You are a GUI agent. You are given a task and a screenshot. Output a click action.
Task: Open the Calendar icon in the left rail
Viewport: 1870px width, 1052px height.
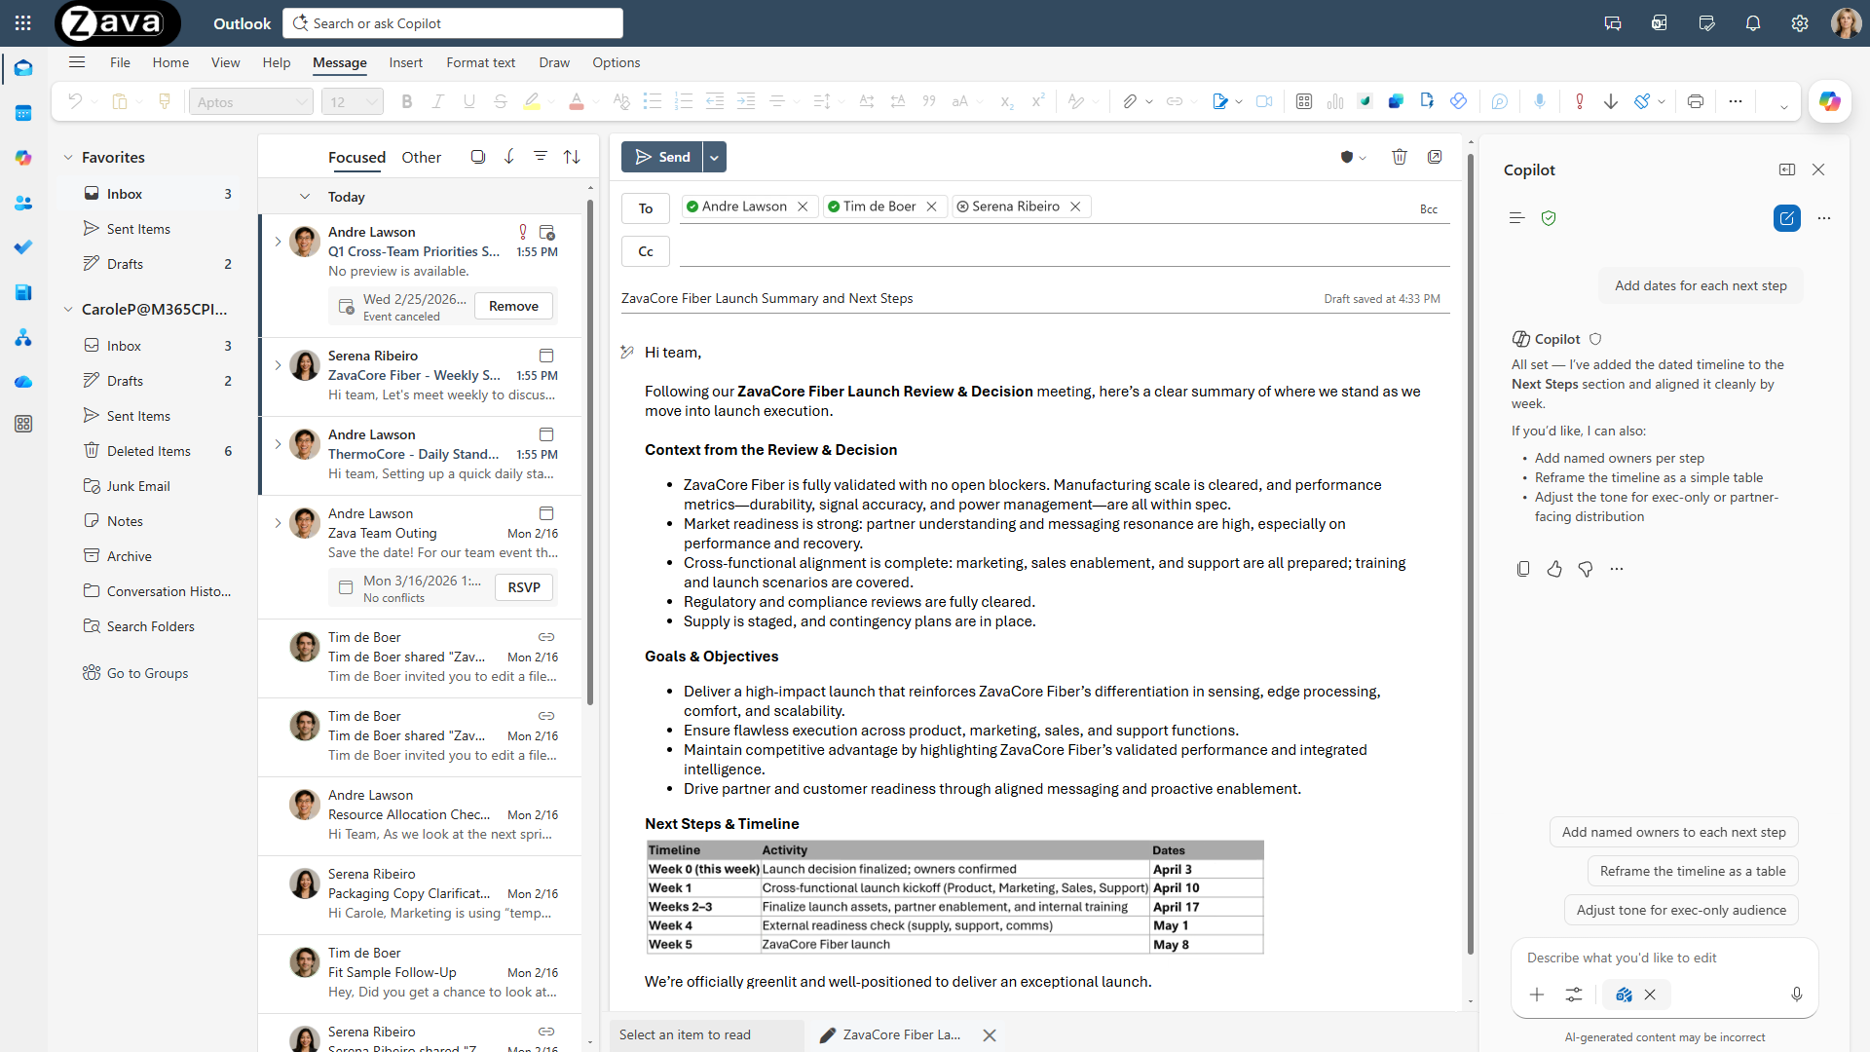[23, 113]
